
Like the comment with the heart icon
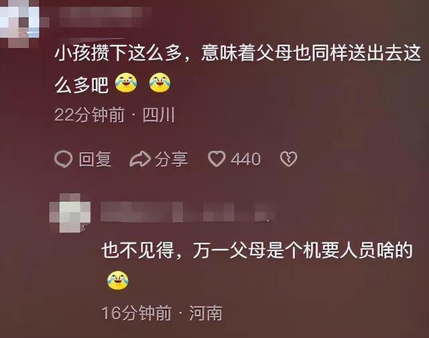click(x=217, y=159)
